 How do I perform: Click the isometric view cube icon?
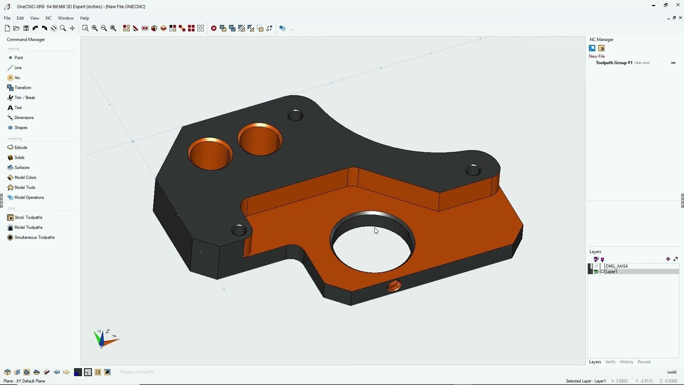coord(7,372)
